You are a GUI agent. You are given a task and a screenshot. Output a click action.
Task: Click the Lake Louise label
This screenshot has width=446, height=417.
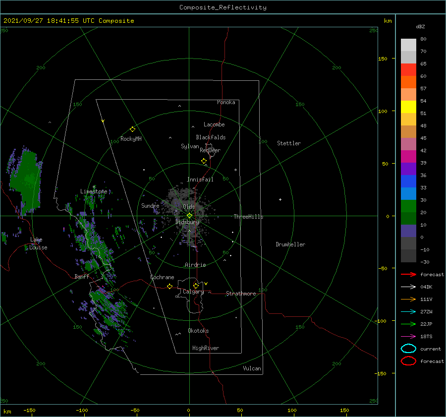click(38, 243)
